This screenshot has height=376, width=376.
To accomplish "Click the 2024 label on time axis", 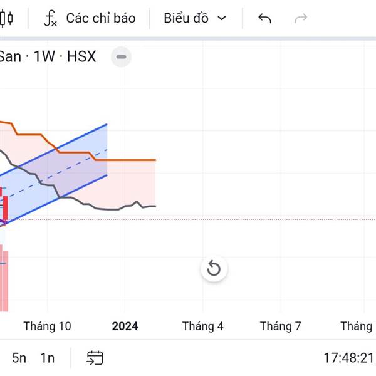I will point(125,326).
